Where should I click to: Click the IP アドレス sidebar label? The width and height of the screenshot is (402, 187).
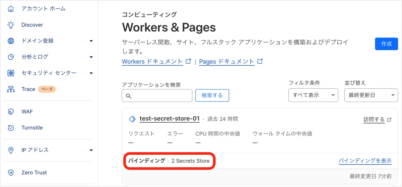[x=35, y=150]
